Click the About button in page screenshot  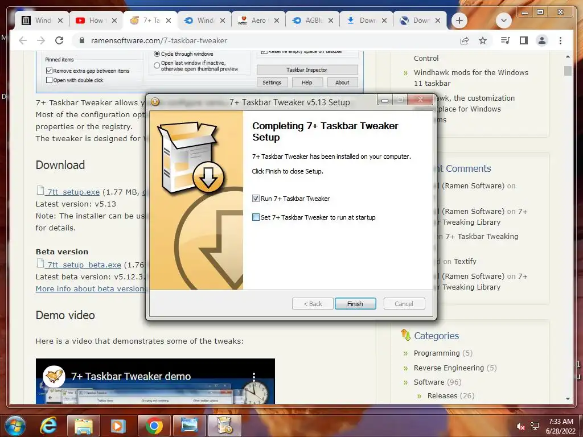pyautogui.click(x=342, y=83)
